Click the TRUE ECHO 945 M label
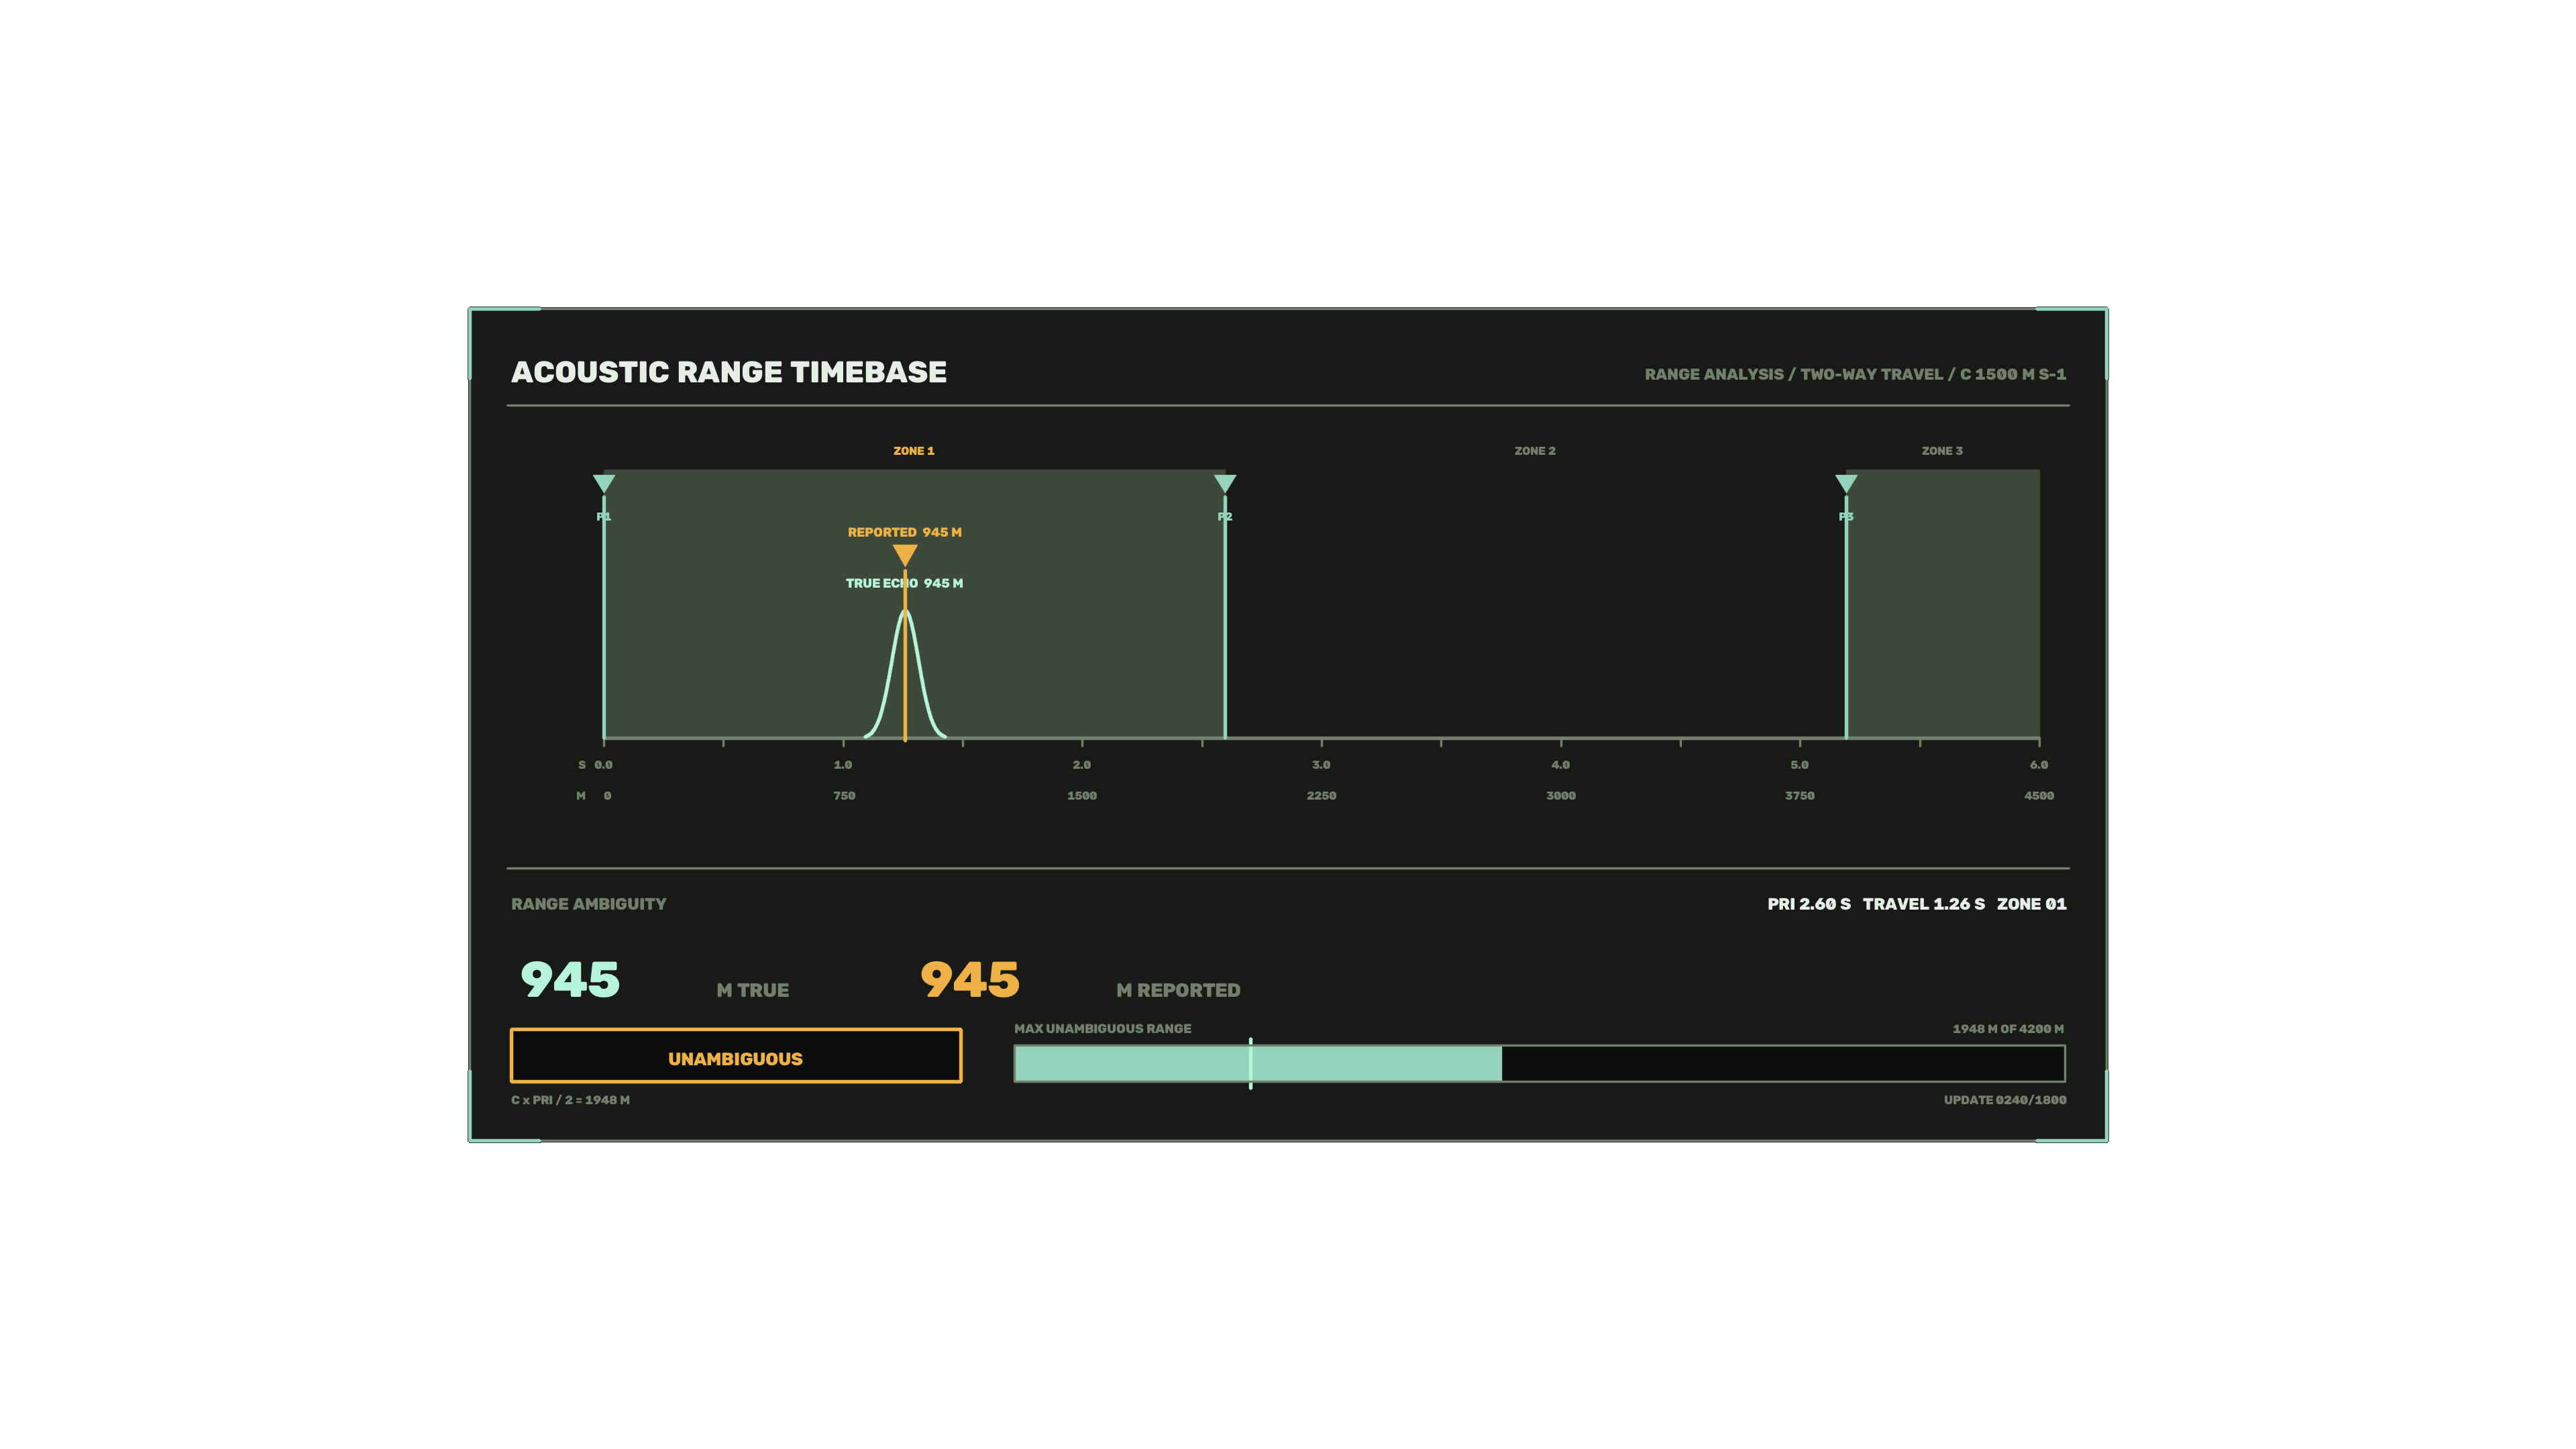Screen dimensions: 2576x1449 pyautogui.click(x=904, y=583)
